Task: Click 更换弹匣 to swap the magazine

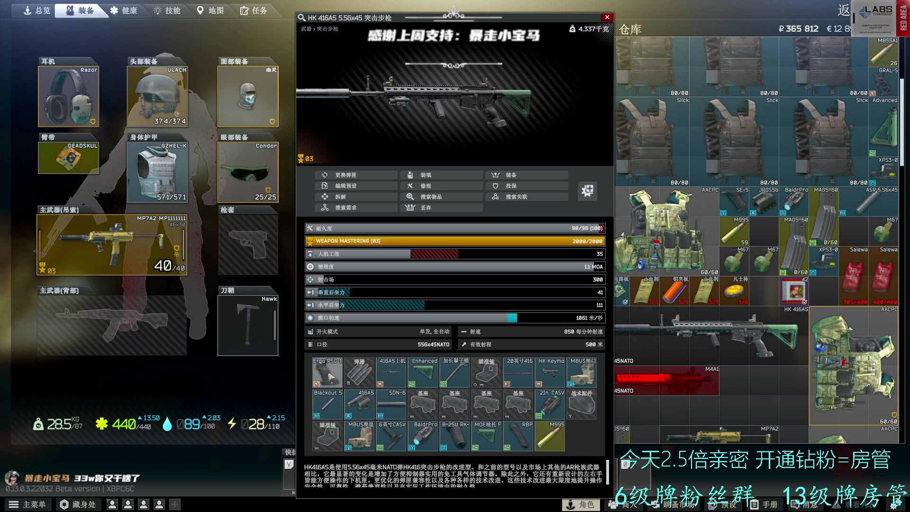Action: [x=356, y=175]
